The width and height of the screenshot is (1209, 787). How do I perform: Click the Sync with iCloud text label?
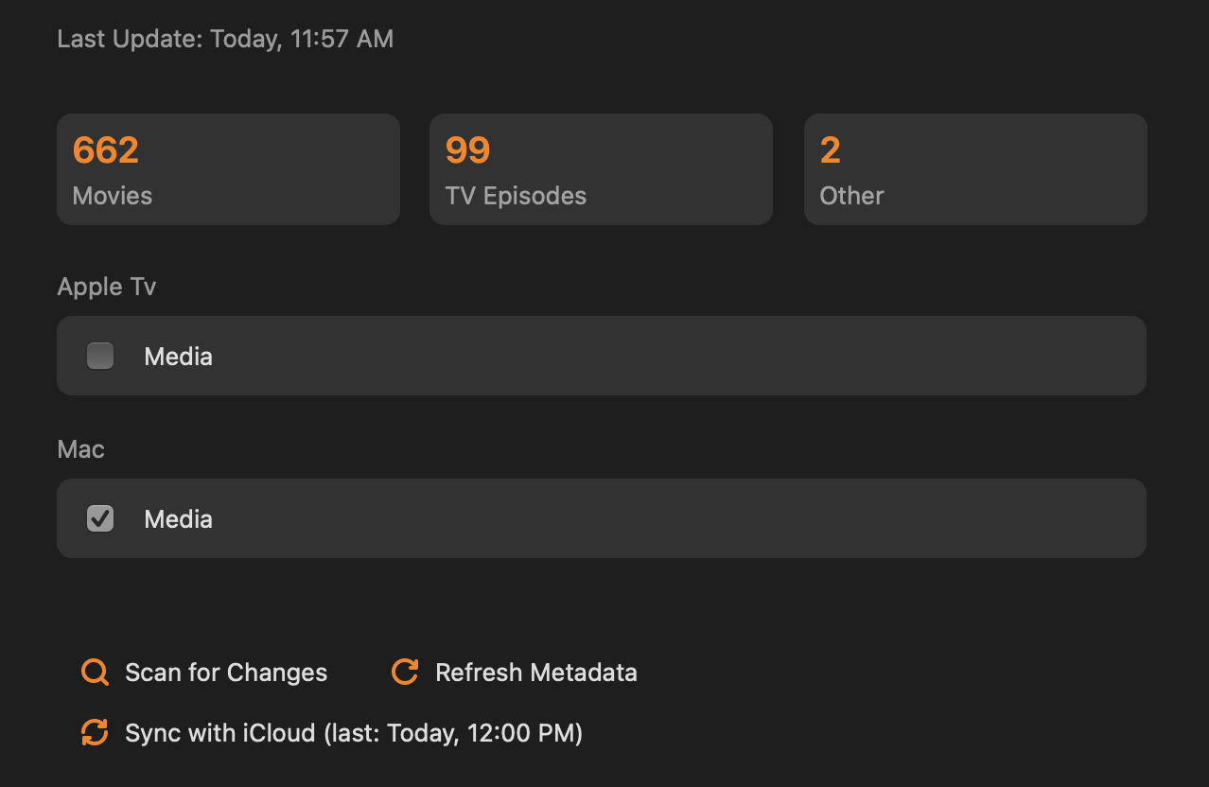point(354,733)
